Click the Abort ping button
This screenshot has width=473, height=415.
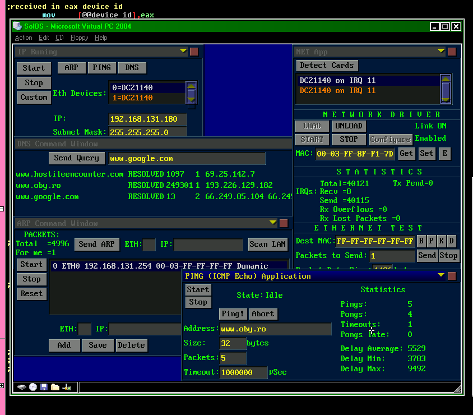click(263, 314)
